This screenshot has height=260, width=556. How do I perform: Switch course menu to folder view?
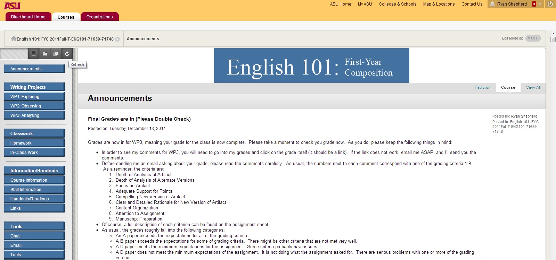[x=45, y=54]
